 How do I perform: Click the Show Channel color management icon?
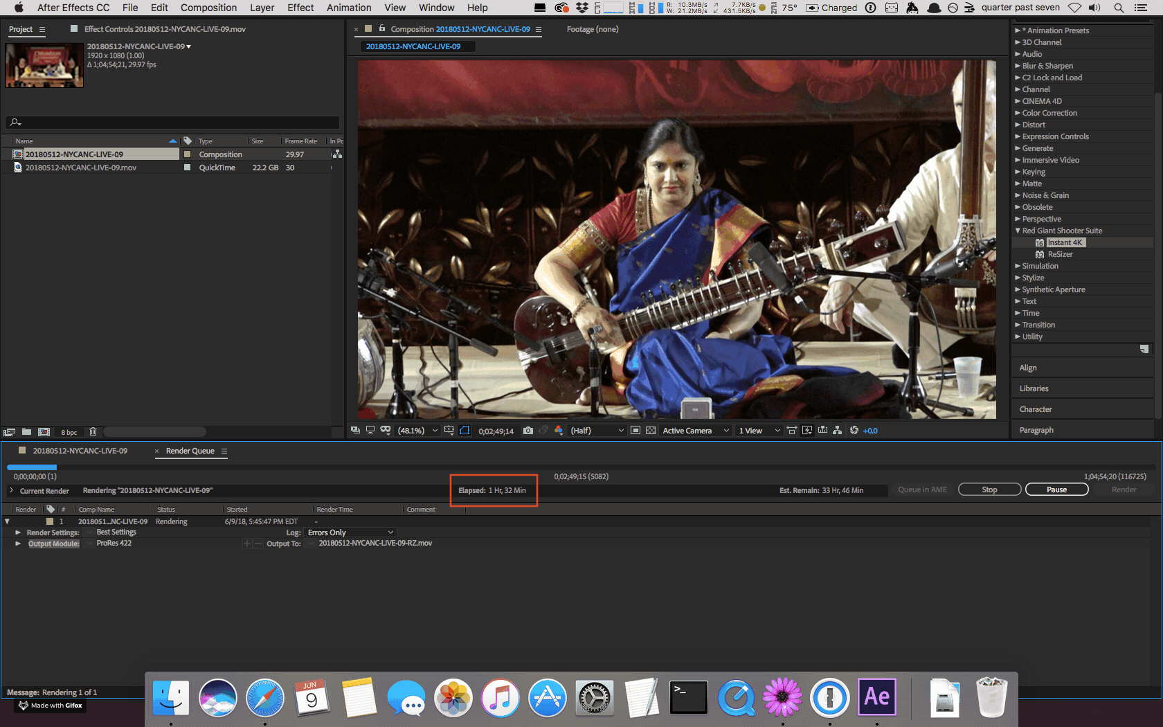559,431
